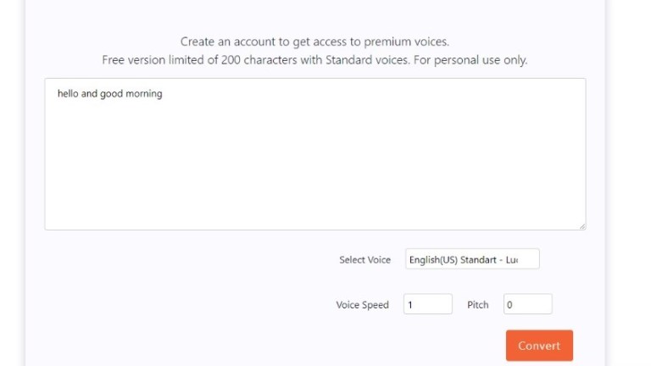
Task: Place cursor after "morning" in the text box
Action: click(163, 94)
